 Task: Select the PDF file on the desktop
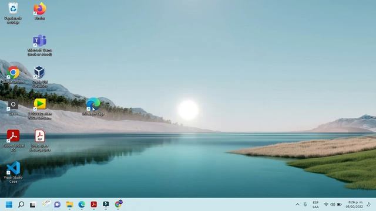coord(39,141)
